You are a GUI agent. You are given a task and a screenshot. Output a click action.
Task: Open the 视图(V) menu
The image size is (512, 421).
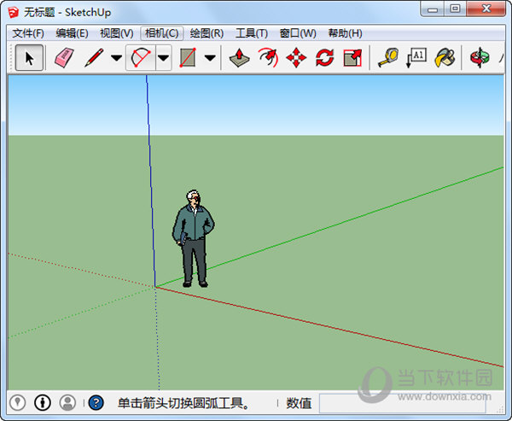pos(117,33)
